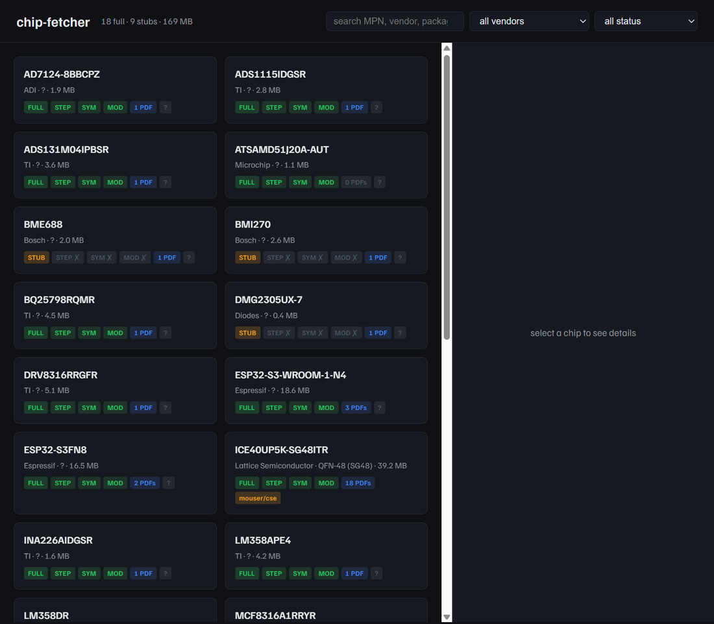This screenshot has height=624, width=714.
Task: Click the SYM X badge on BMI270
Action: tap(312, 258)
